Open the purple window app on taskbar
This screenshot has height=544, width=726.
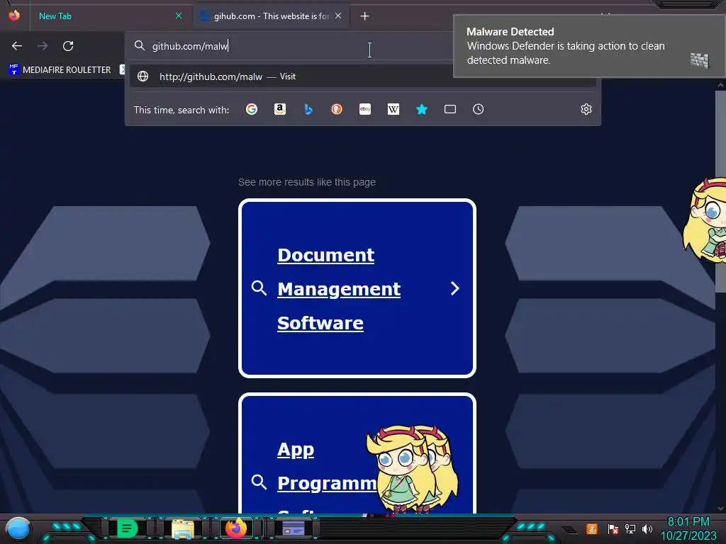coord(293,528)
